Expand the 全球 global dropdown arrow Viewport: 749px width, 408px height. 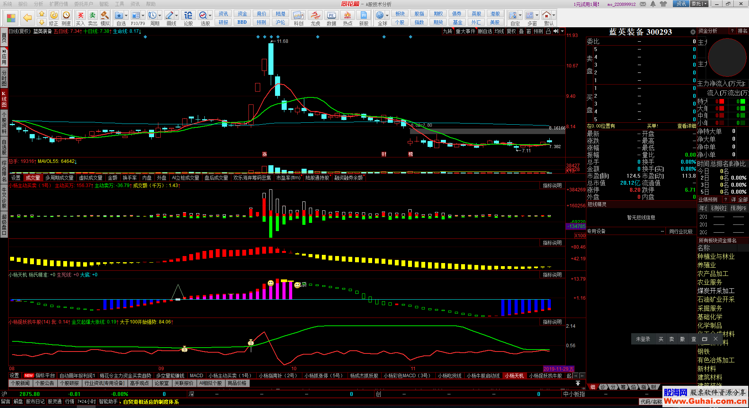pyautogui.click(x=387, y=16)
